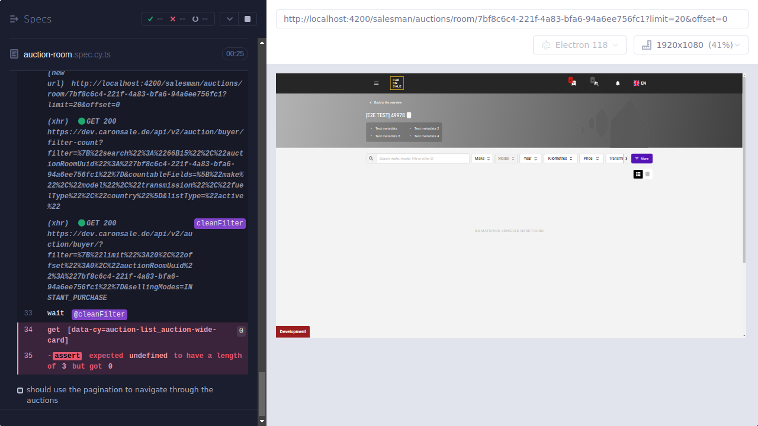The height and width of the screenshot is (426, 758).
Task: Expand the Price filter dropdown
Action: (590, 158)
